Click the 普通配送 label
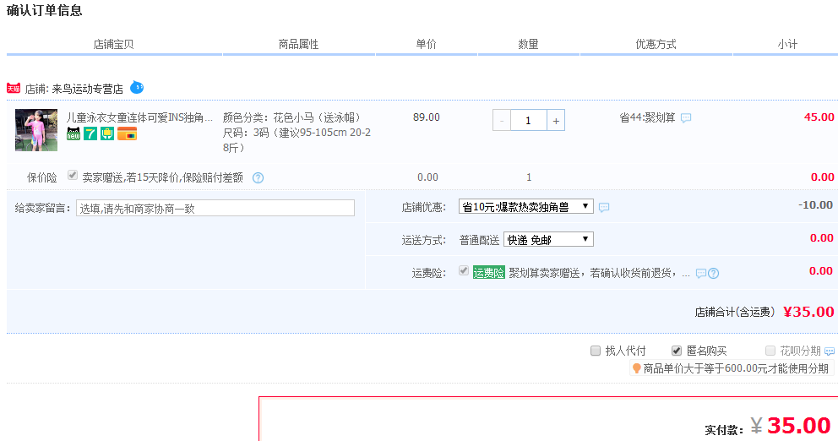Viewport: 838px width, 441px height. pyautogui.click(x=479, y=240)
